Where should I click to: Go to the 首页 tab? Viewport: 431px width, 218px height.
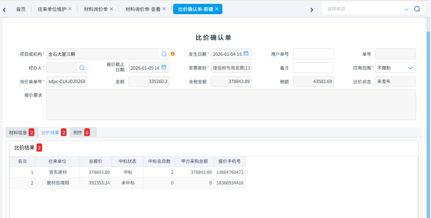tap(21, 9)
